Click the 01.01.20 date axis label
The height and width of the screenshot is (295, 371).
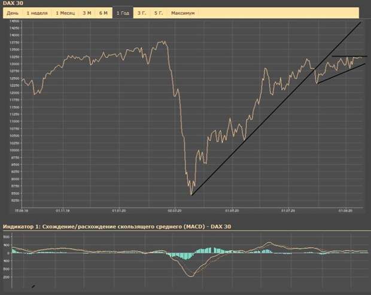coord(118,210)
